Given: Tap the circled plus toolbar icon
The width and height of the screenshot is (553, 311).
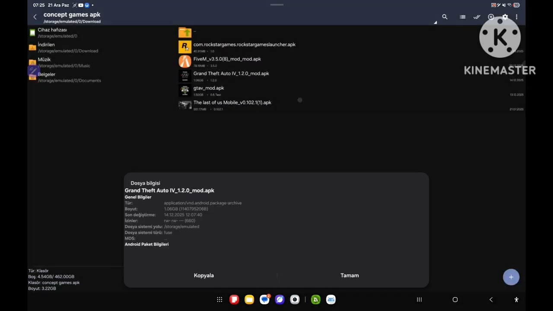Looking at the screenshot, I should coord(491,17).
